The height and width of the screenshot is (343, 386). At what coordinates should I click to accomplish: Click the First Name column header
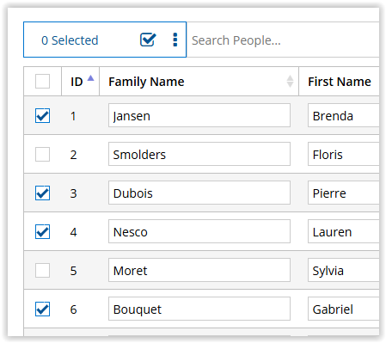pyautogui.click(x=340, y=82)
